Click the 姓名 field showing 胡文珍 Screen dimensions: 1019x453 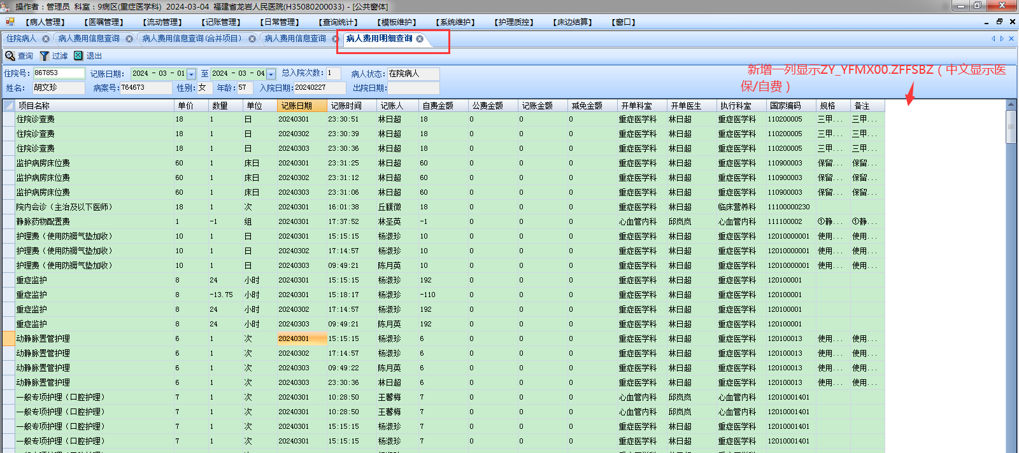click(59, 88)
